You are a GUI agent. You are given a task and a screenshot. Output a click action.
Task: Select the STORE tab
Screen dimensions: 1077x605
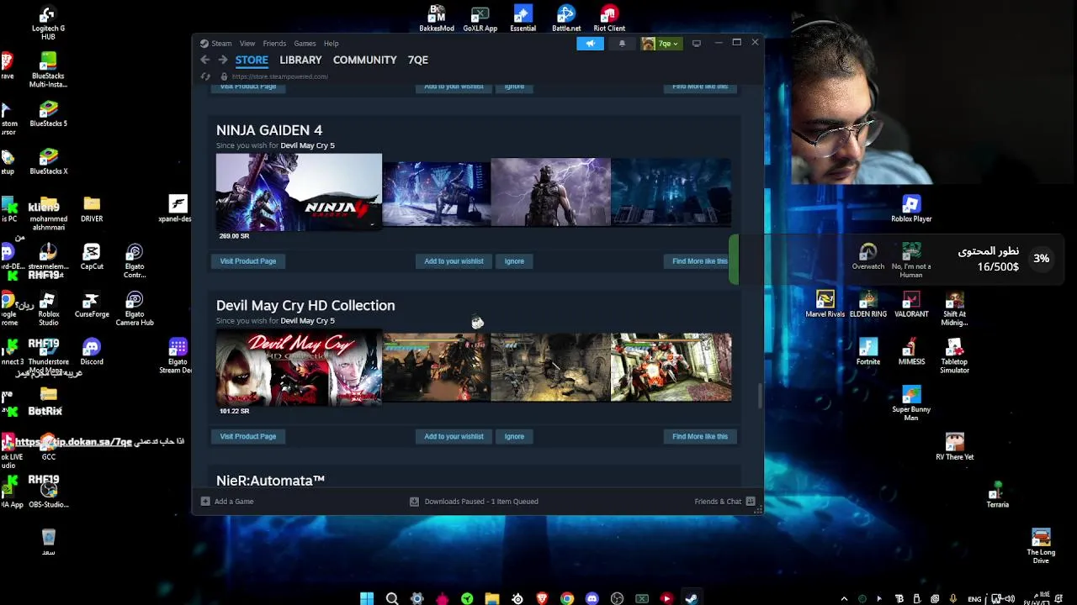click(x=252, y=60)
